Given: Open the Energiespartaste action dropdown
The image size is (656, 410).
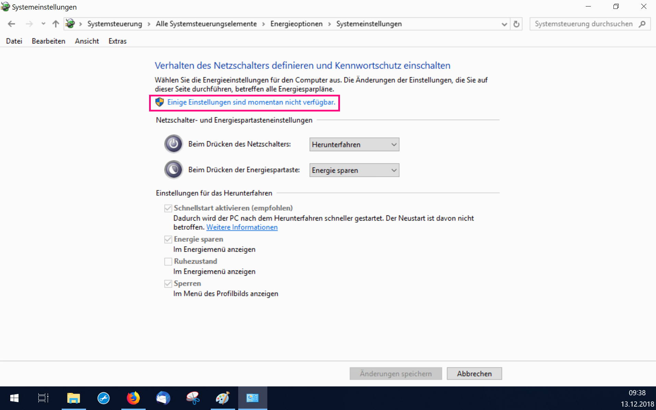Looking at the screenshot, I should 354,170.
